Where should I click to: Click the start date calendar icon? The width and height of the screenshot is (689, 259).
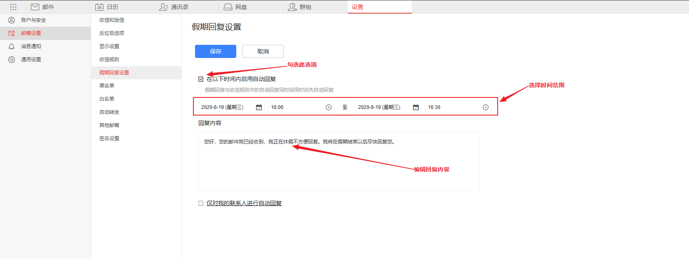(259, 107)
